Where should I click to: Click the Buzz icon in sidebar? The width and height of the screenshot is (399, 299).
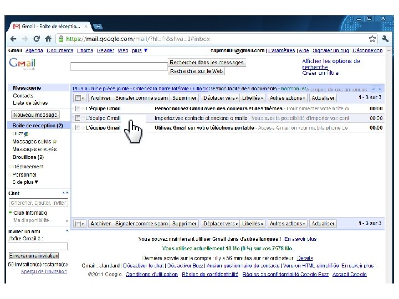coord(26,133)
